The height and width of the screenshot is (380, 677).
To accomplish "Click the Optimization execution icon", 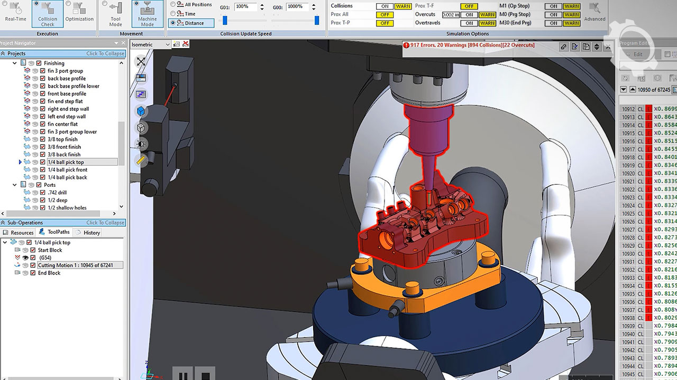I will point(79,14).
